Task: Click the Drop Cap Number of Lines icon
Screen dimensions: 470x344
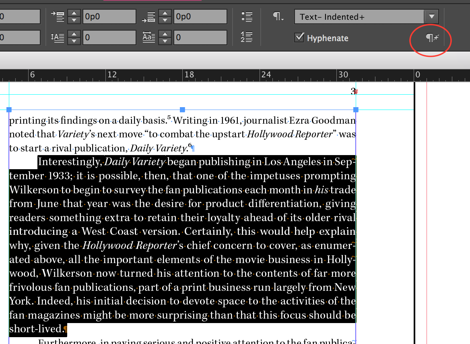Action: (x=58, y=37)
